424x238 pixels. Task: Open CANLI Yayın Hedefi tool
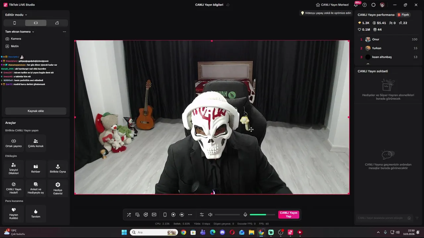pos(14,188)
